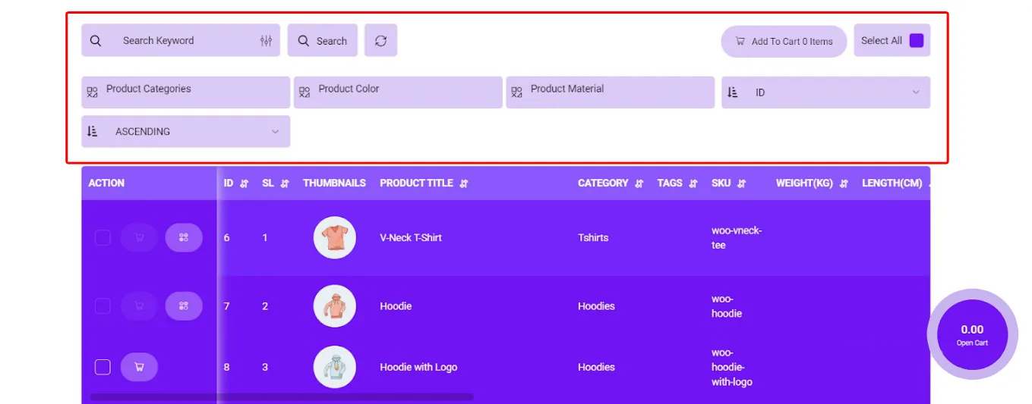Check the Hoodie row checkbox
Viewport: 1032px width, 404px height.
pyautogui.click(x=103, y=306)
